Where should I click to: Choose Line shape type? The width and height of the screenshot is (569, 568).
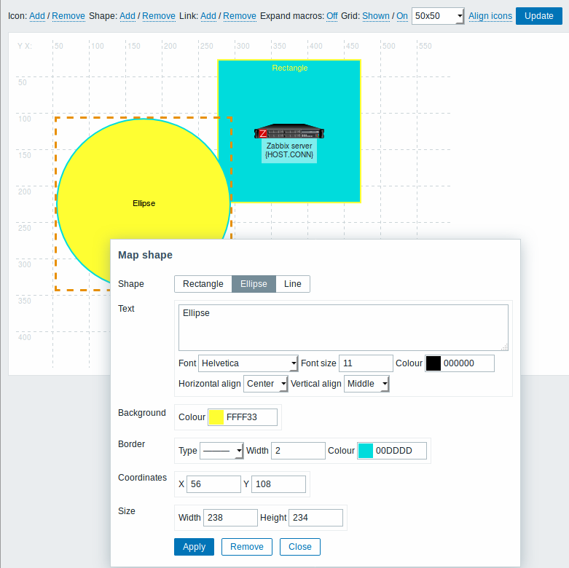click(x=292, y=284)
